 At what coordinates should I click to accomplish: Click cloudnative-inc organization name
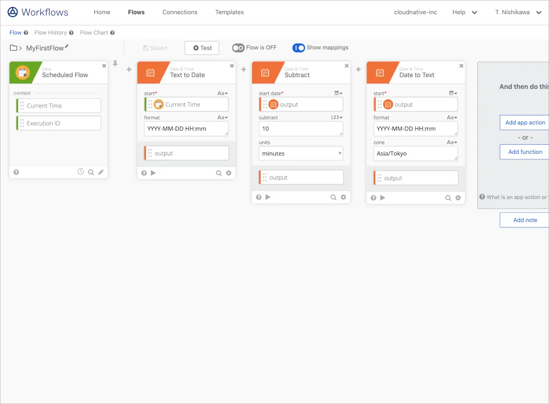[415, 12]
